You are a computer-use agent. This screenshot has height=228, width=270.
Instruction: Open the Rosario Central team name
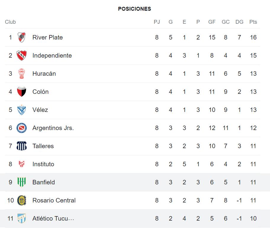point(54,200)
